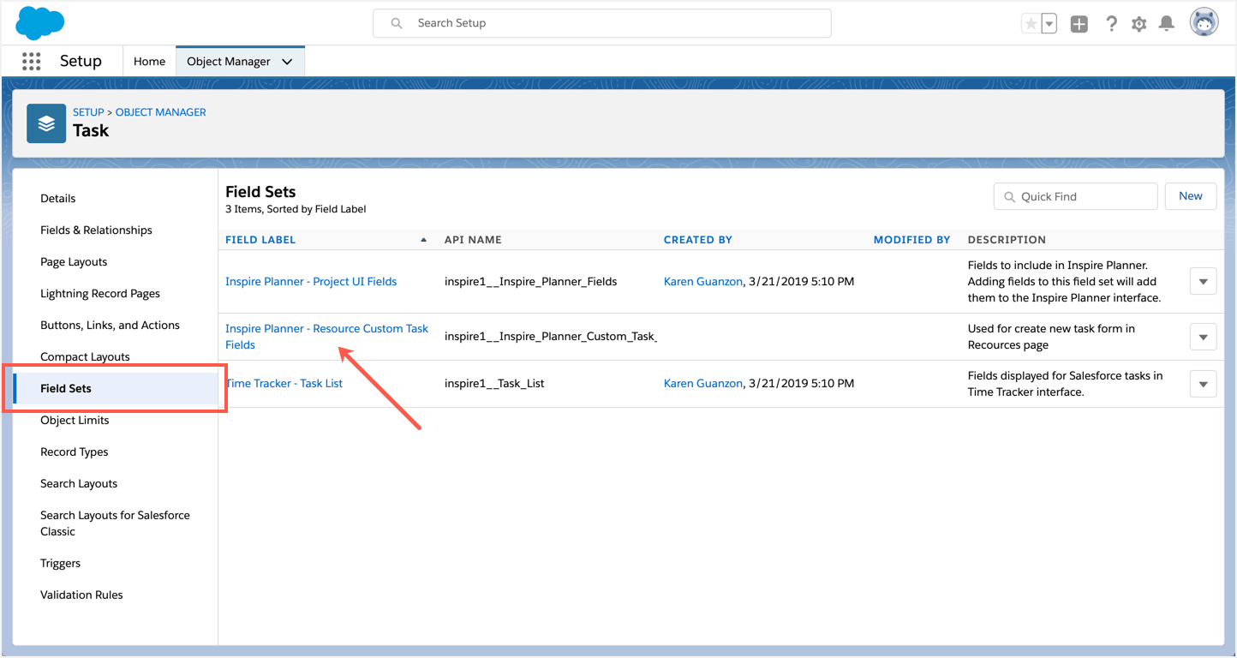This screenshot has width=1237, height=658.
Task: Select Fields & Relationships in the sidebar
Action: pos(96,230)
